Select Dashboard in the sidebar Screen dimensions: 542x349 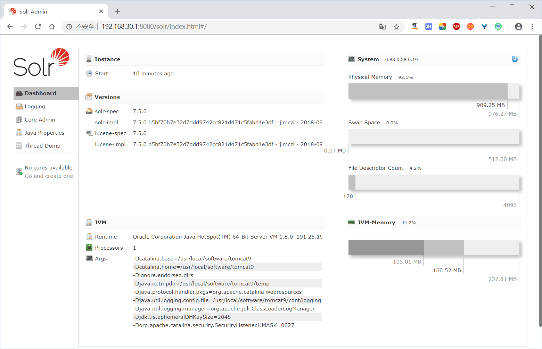click(x=40, y=93)
